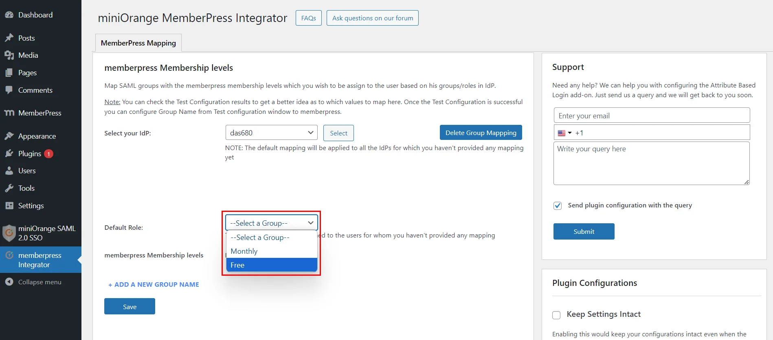This screenshot has width=773, height=340.
Task: Click the Dashboard gauge icon
Action: [9, 15]
